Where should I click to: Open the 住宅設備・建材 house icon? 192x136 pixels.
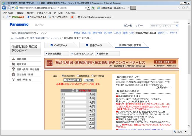[13, 74]
